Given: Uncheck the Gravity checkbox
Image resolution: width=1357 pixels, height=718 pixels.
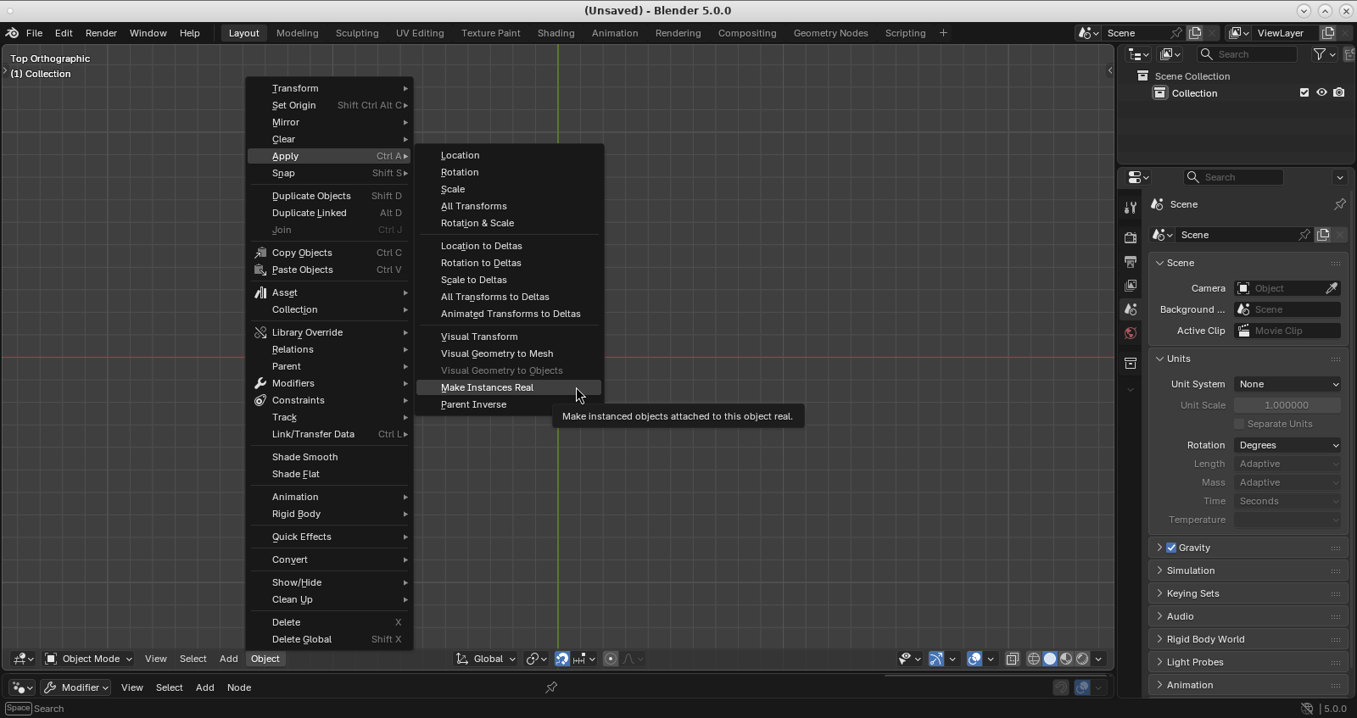Looking at the screenshot, I should 1171,548.
